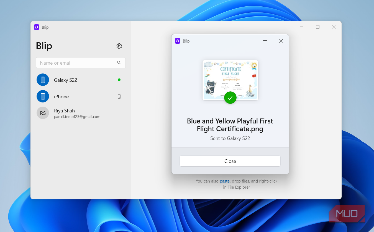Viewport: 374px width, 232px height.
Task: Click the phone icon beside iPhone
Action: 119,96
